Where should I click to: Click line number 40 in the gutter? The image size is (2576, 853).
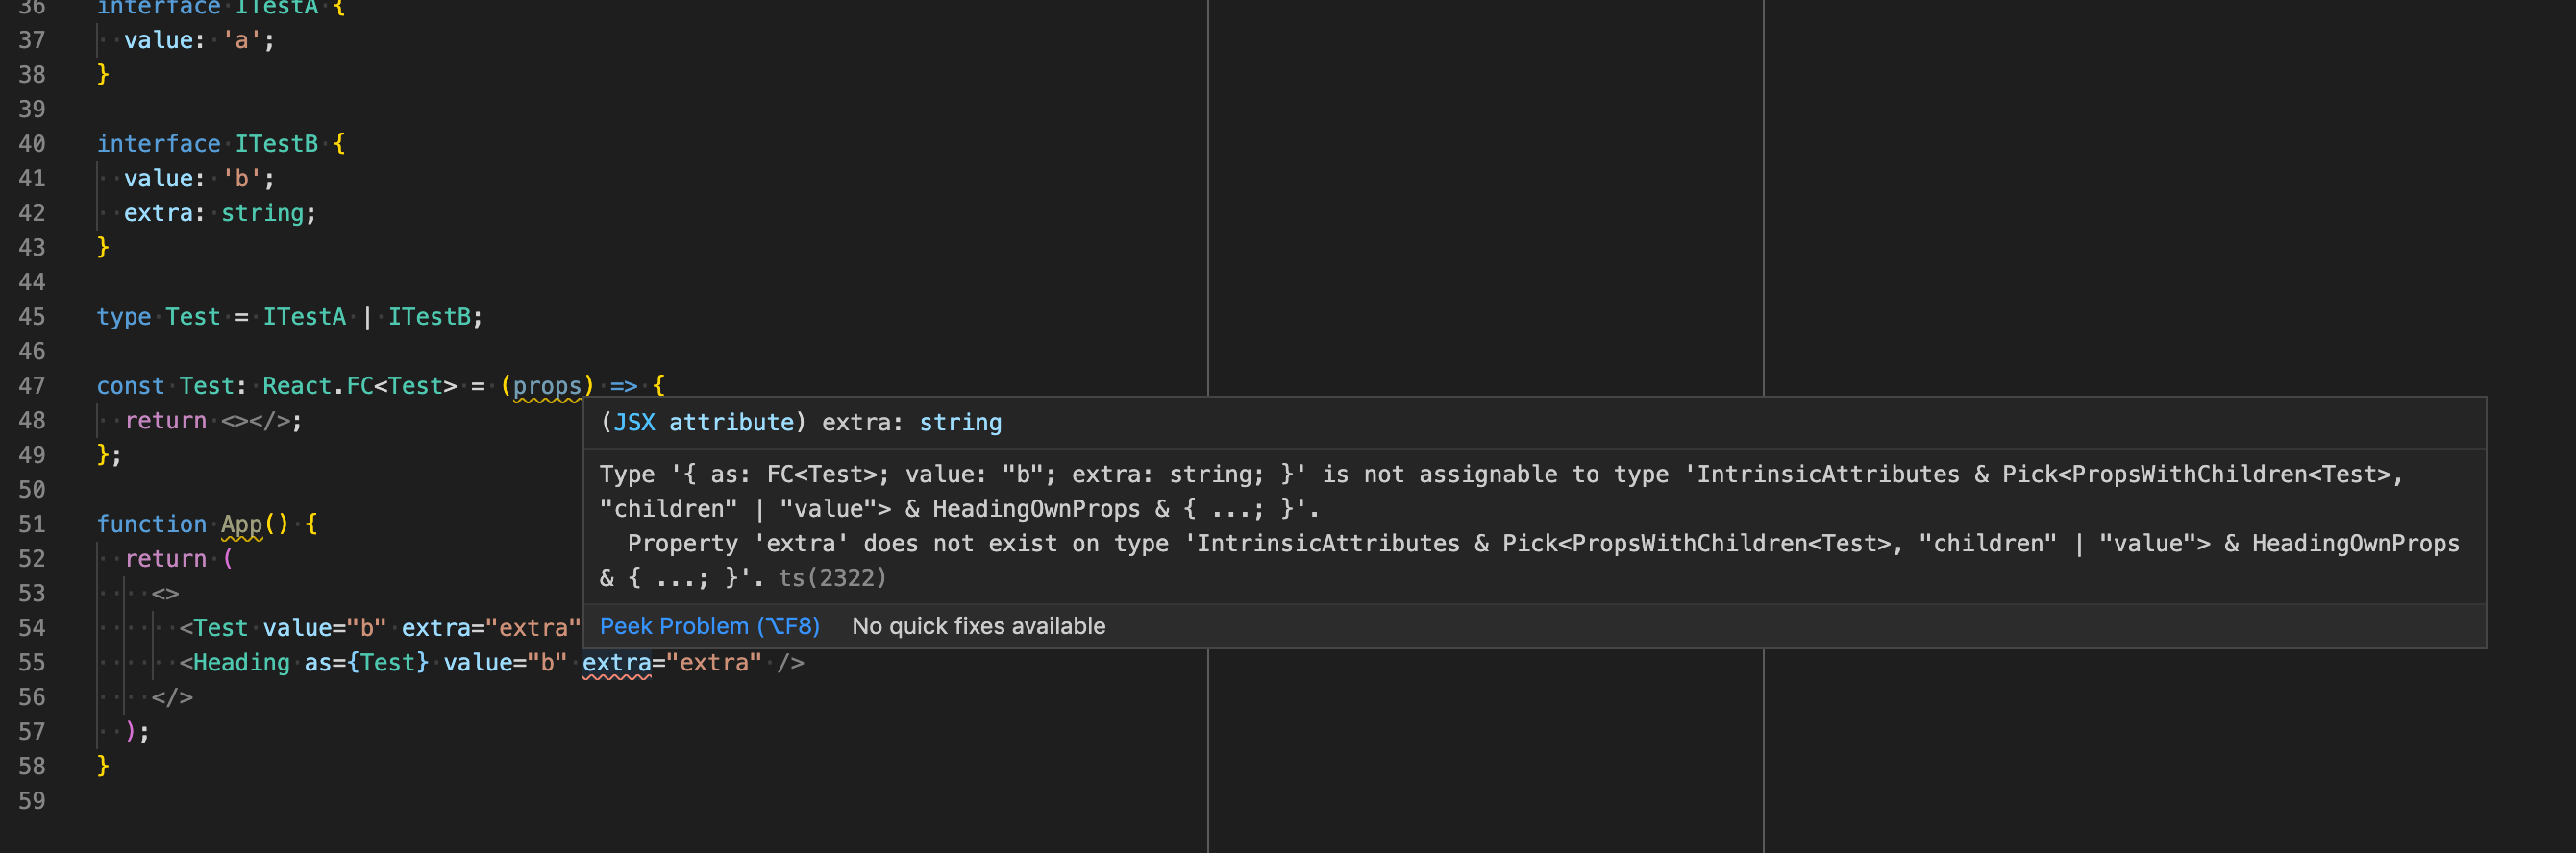[x=32, y=144]
